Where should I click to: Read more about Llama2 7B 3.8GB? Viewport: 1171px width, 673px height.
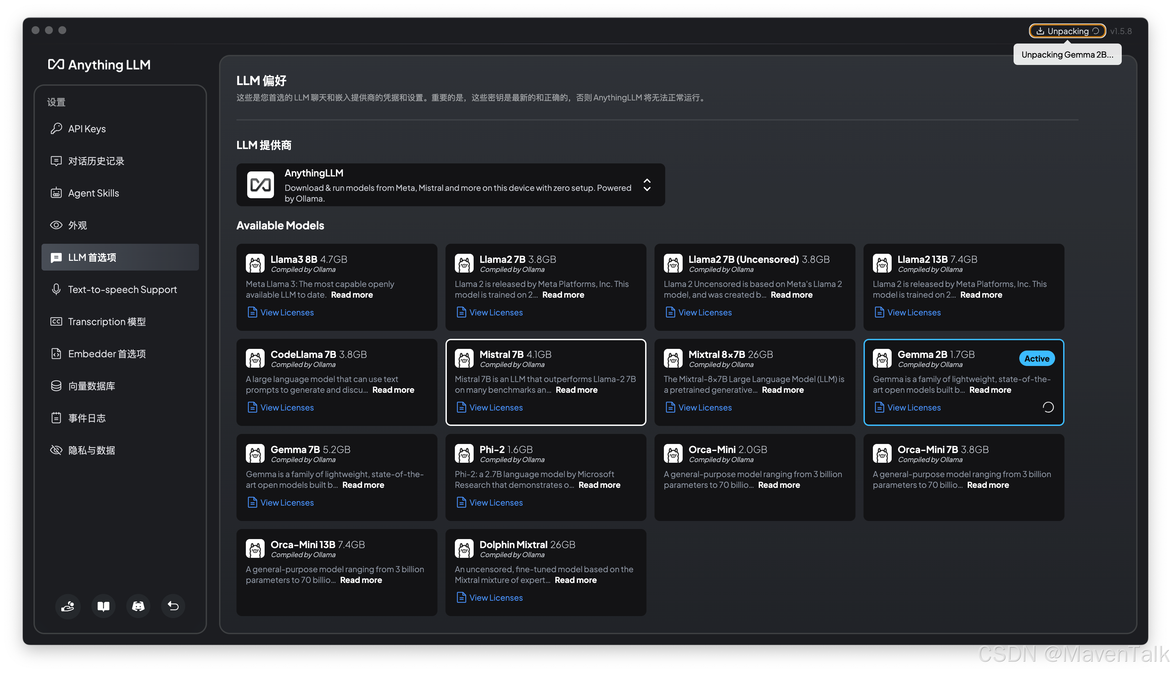563,295
